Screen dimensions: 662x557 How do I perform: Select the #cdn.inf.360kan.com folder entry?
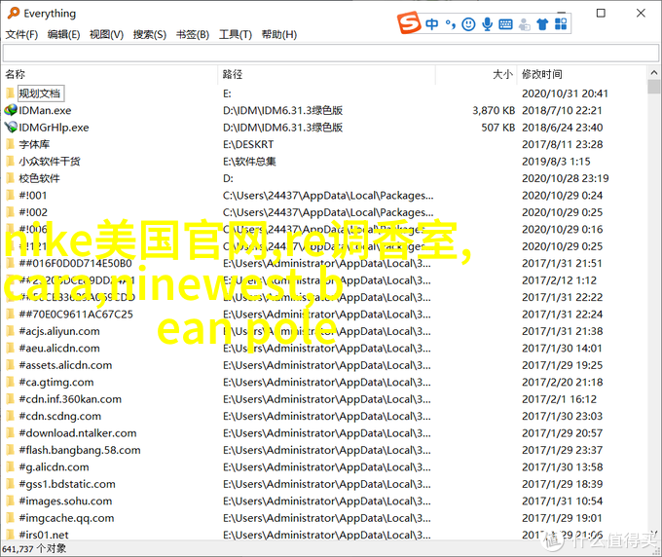69,399
